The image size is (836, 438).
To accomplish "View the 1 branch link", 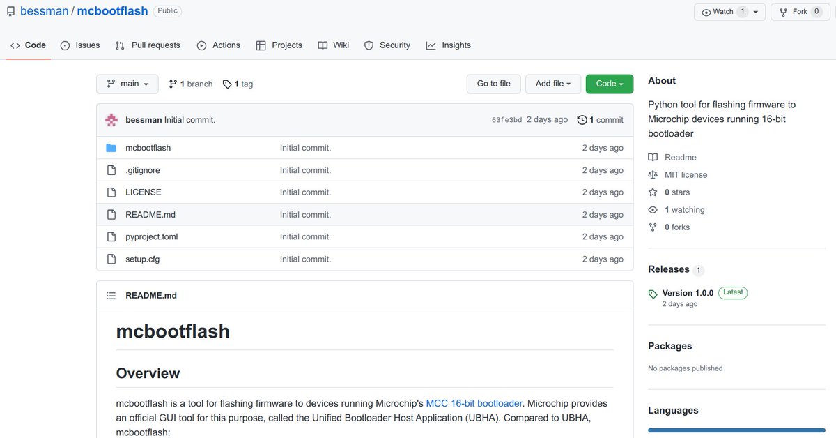I will click(x=191, y=84).
